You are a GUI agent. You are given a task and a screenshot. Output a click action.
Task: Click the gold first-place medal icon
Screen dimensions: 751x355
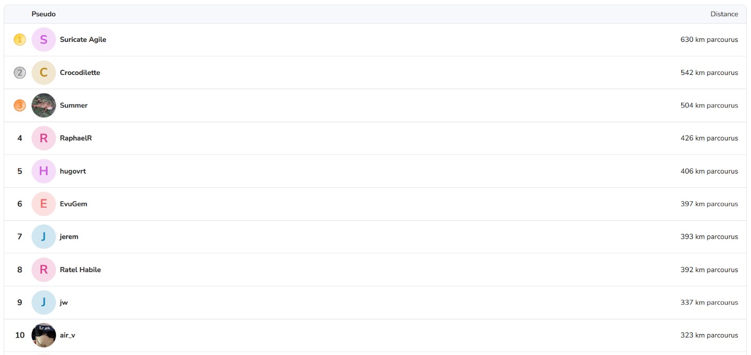(19, 39)
